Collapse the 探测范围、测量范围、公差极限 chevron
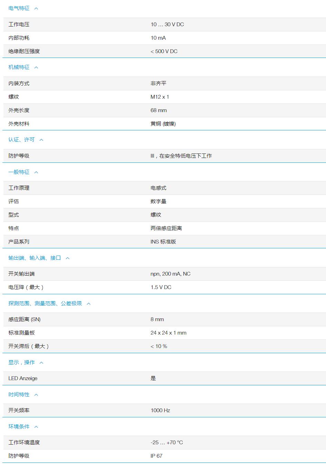Viewport: 326px width, 466px height. coord(88,304)
